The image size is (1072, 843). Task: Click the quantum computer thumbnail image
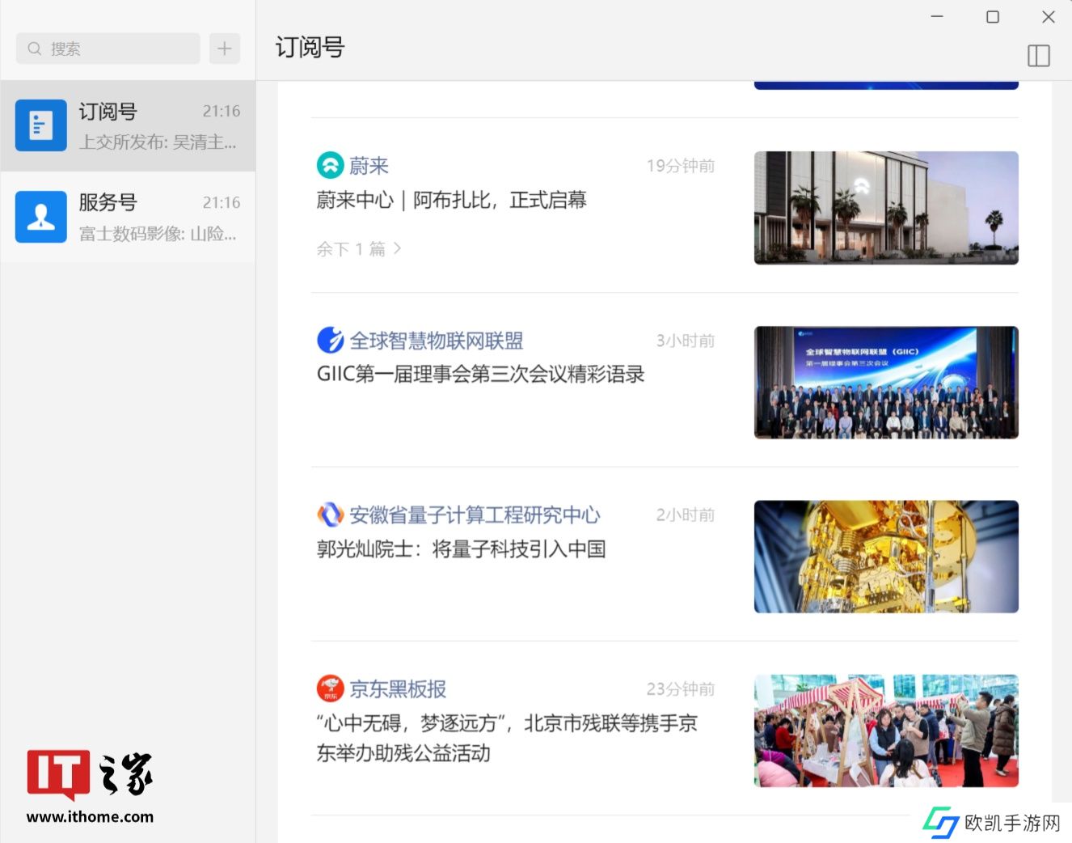point(885,557)
